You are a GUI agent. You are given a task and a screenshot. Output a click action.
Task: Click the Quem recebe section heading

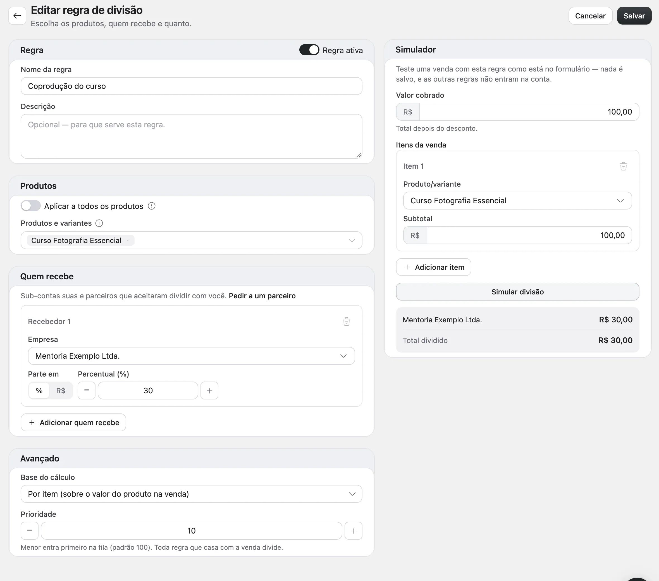click(47, 277)
